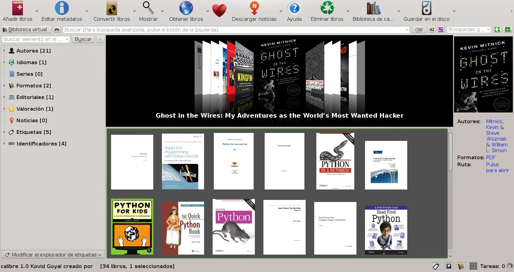Select Series [0] in tag browser

point(29,74)
